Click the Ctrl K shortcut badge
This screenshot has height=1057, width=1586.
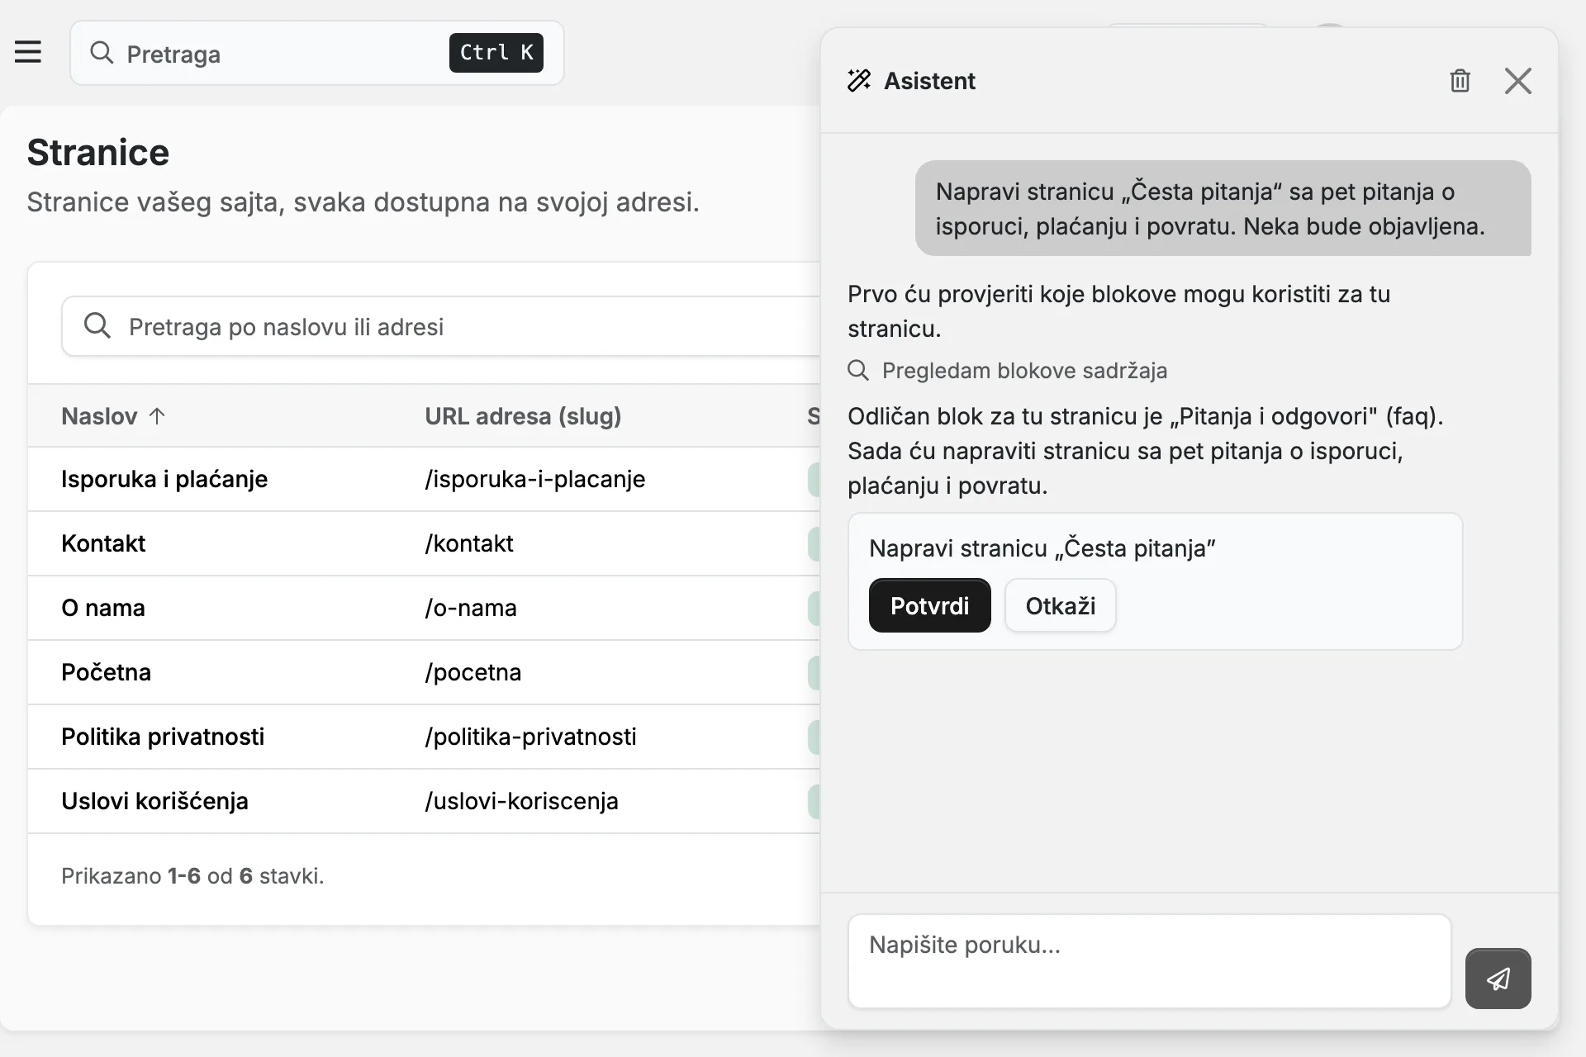496,53
